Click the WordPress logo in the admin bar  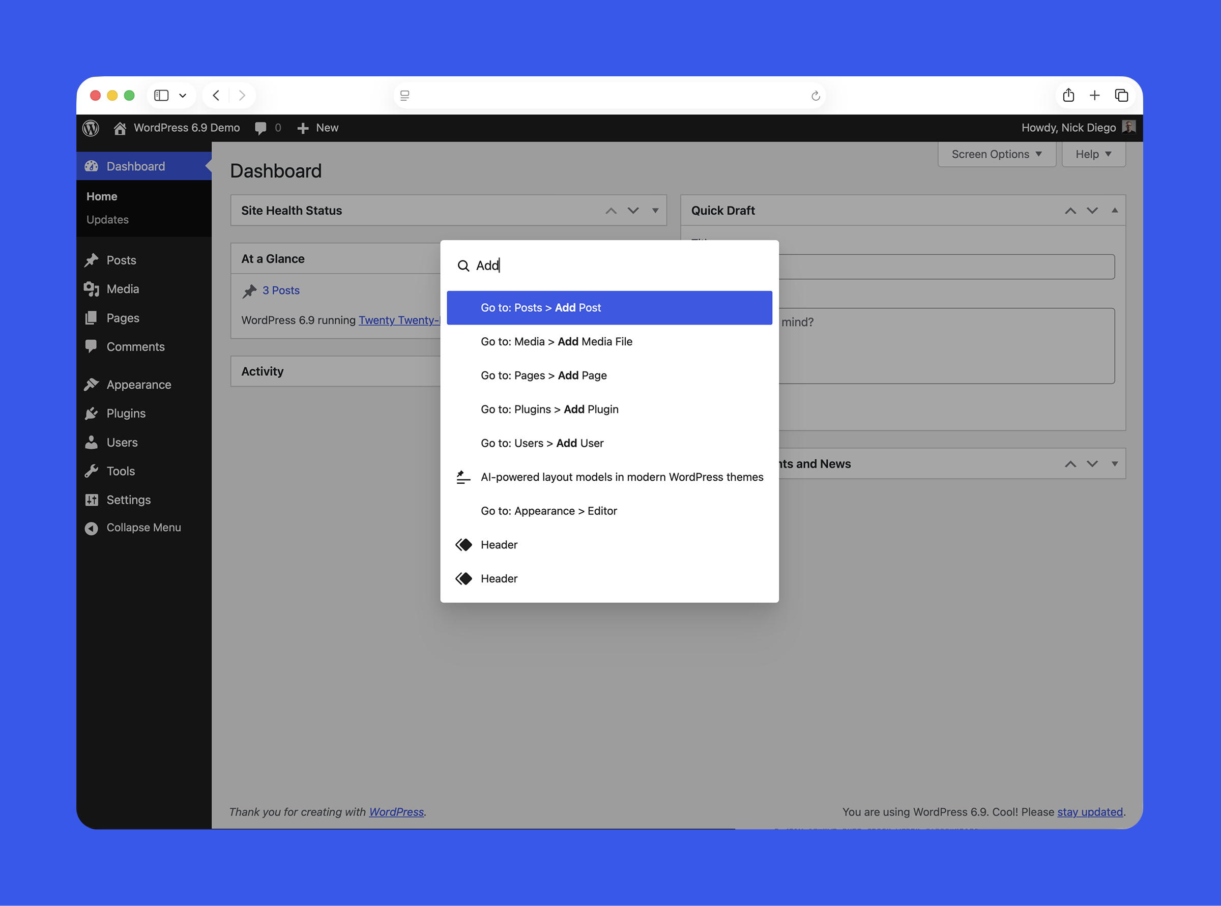[91, 128]
